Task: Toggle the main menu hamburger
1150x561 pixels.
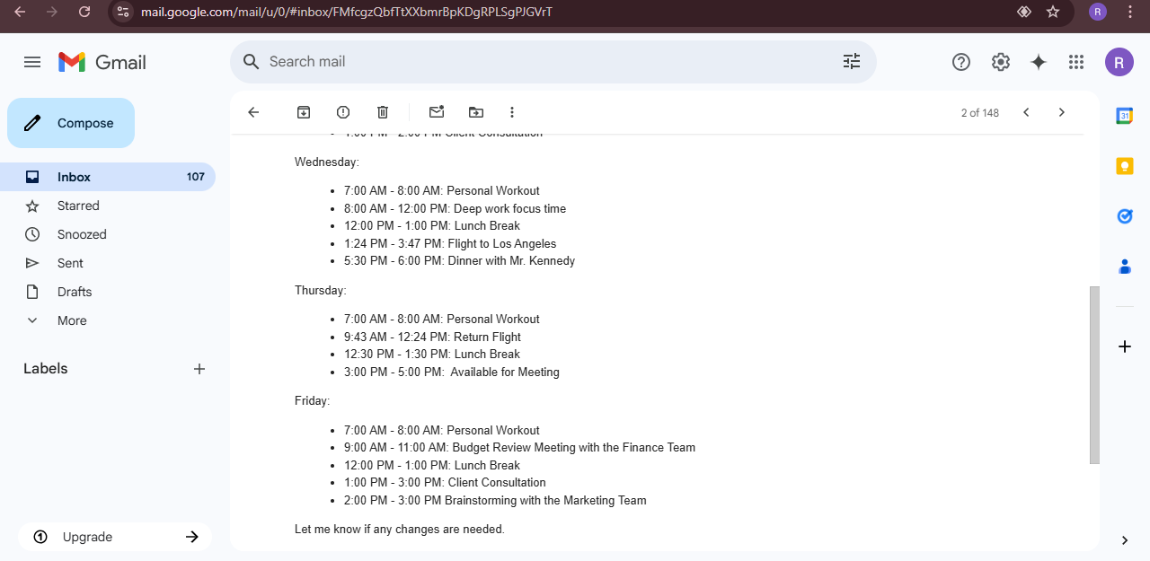Action: coord(32,62)
